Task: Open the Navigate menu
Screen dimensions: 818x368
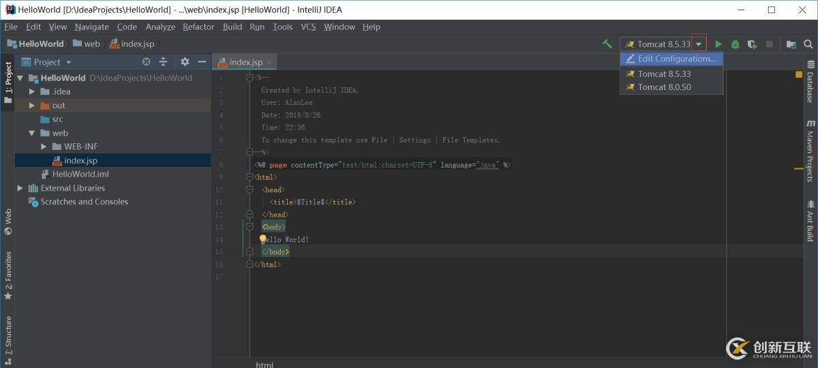Action: click(x=91, y=27)
